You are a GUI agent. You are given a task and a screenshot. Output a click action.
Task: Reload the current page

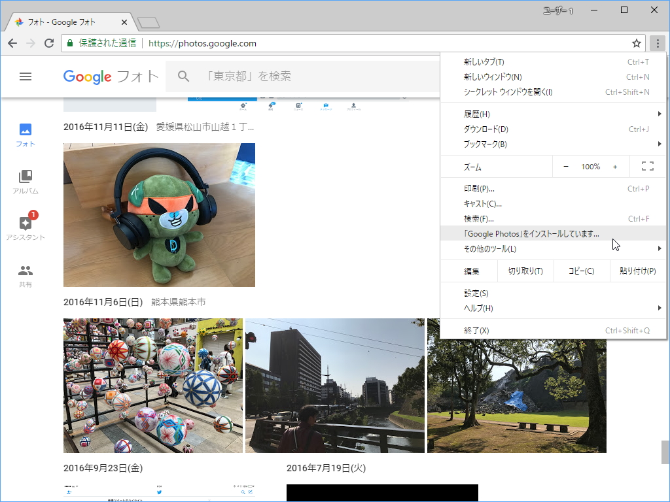(49, 43)
